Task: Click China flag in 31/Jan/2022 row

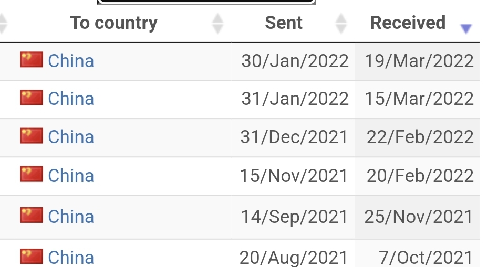Action: pyautogui.click(x=32, y=98)
